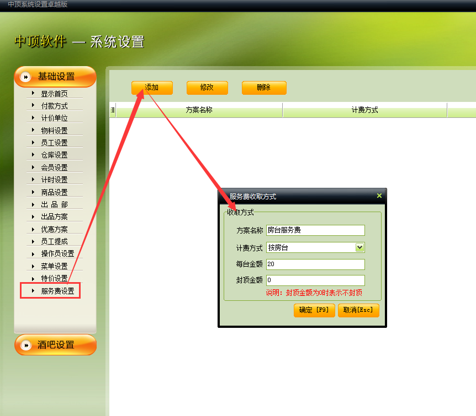
Task: Open 特价设置 sidebar item
Action: coord(54,278)
